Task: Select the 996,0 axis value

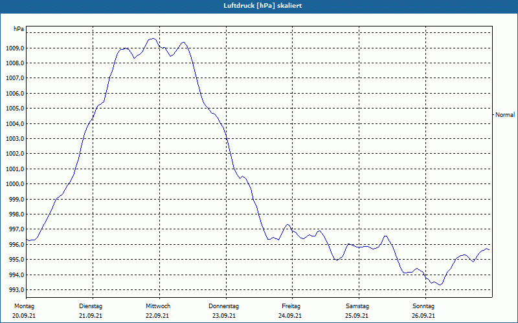Action: (16, 245)
